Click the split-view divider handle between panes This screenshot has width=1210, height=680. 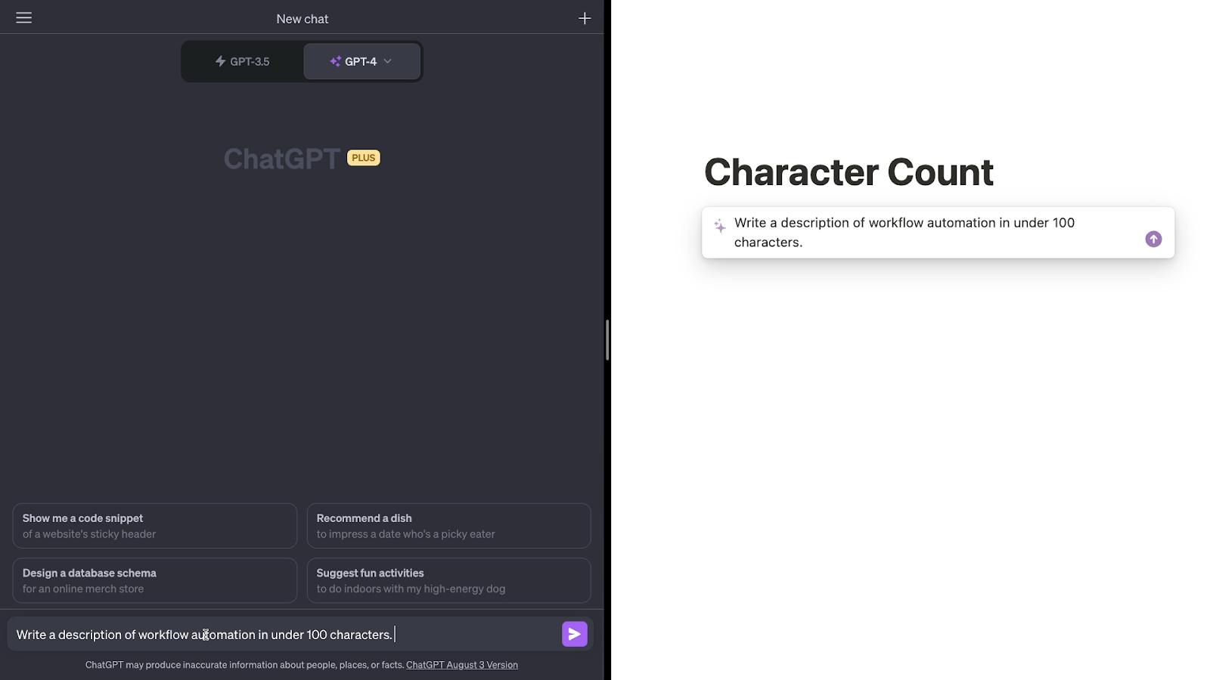coord(607,340)
